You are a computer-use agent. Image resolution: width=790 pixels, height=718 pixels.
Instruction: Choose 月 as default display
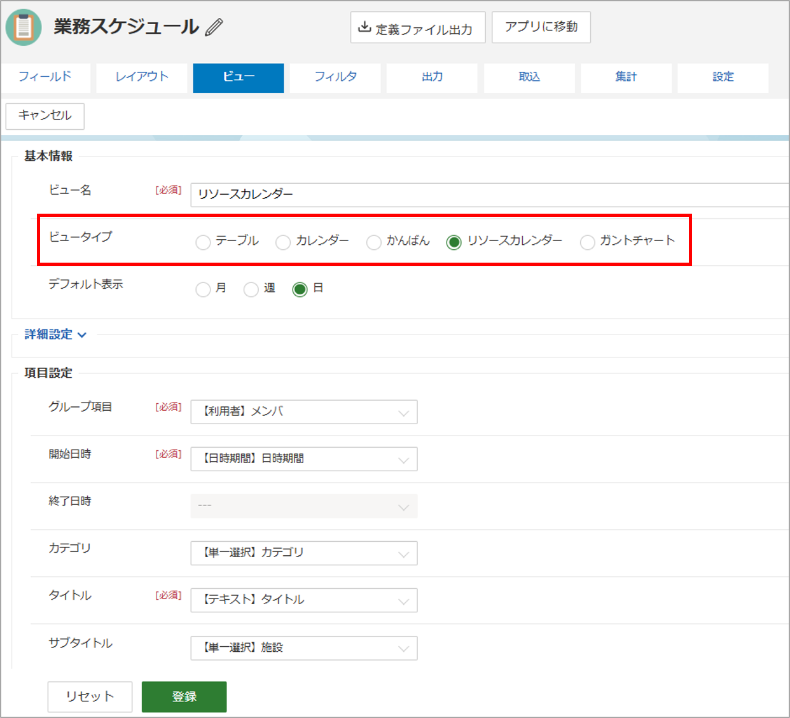click(x=203, y=289)
